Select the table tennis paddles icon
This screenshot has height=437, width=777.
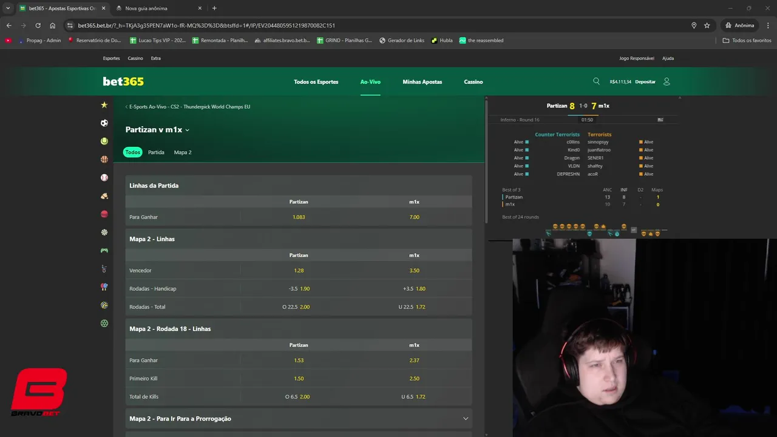[x=104, y=286]
